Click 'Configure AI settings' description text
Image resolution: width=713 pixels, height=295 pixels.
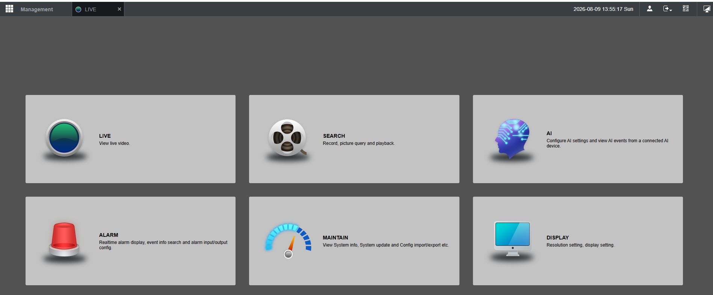coord(607,143)
